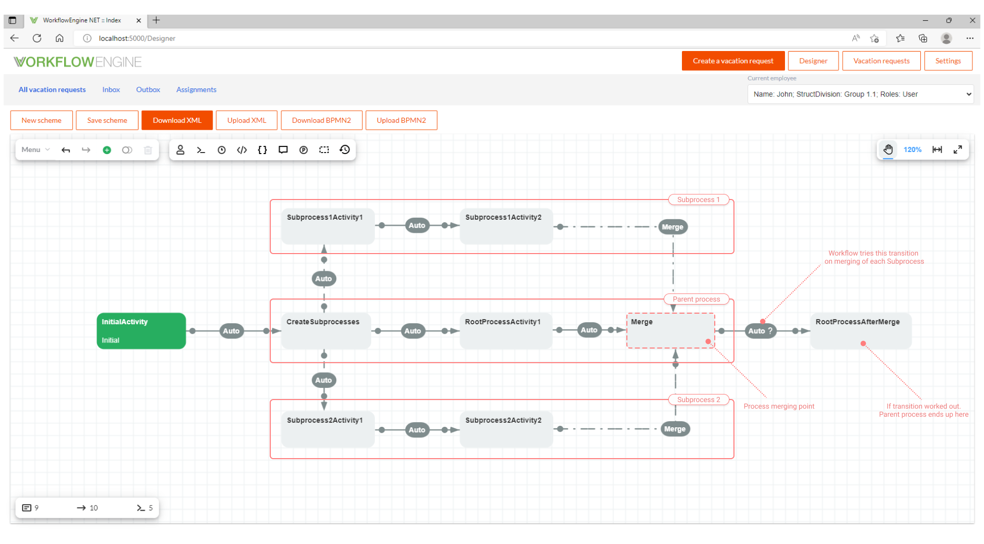Open browser settings and more menu
The height and width of the screenshot is (544, 984).
(x=970, y=38)
